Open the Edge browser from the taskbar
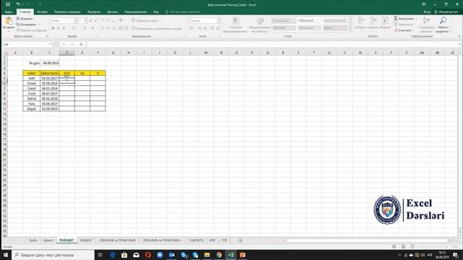 113,255
